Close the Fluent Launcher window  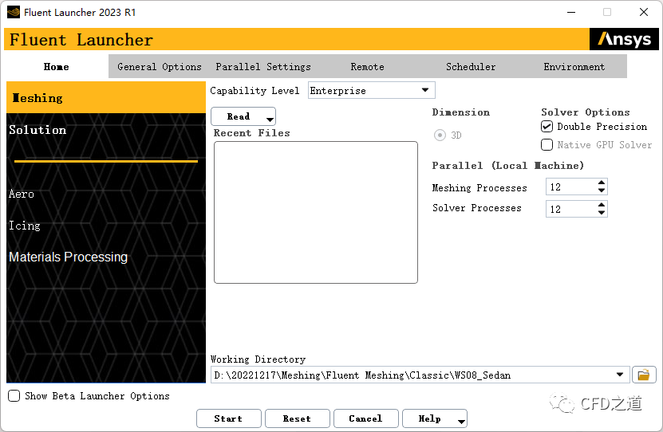coord(644,12)
